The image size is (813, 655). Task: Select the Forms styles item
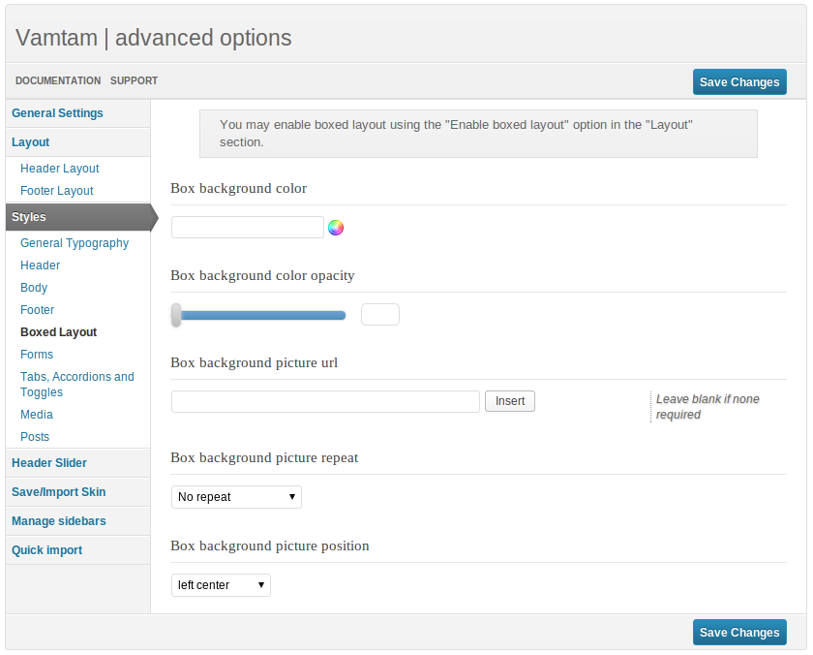37,355
